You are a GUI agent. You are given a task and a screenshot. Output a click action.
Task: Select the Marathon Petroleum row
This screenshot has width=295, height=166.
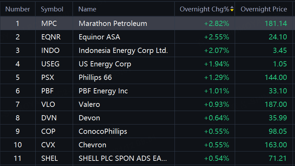click(x=113, y=24)
